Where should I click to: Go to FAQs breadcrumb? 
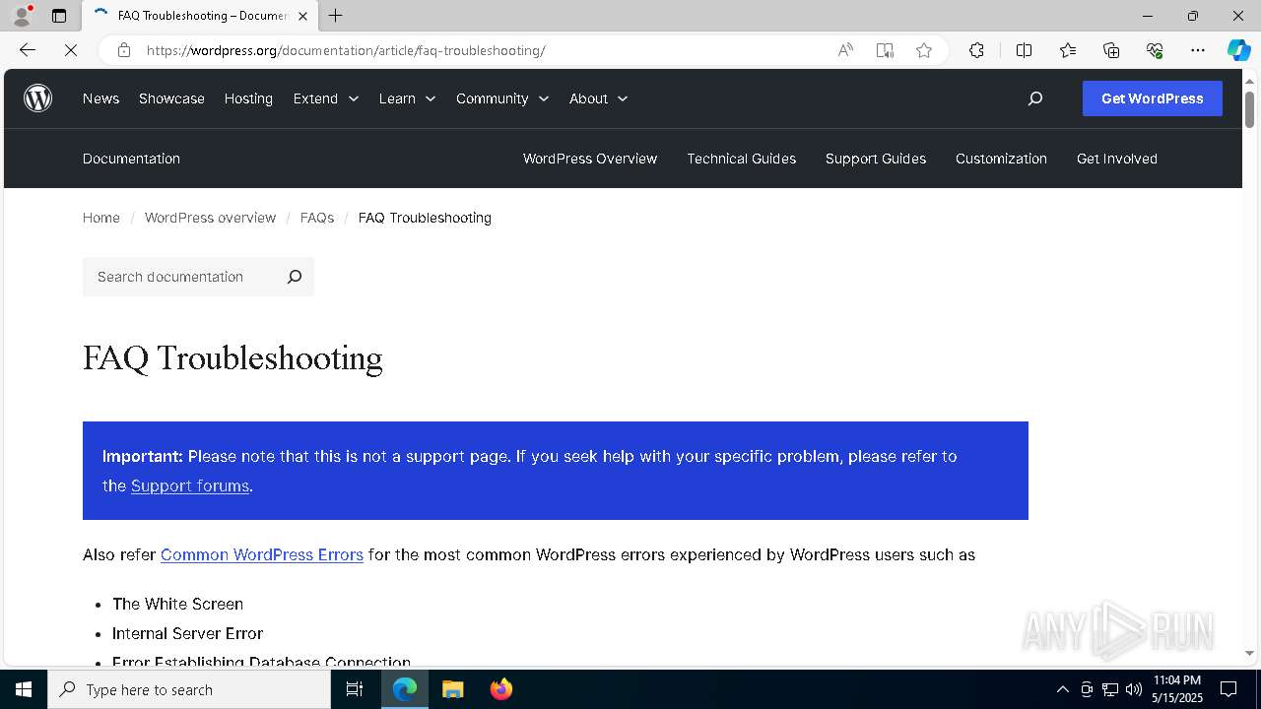click(x=317, y=218)
